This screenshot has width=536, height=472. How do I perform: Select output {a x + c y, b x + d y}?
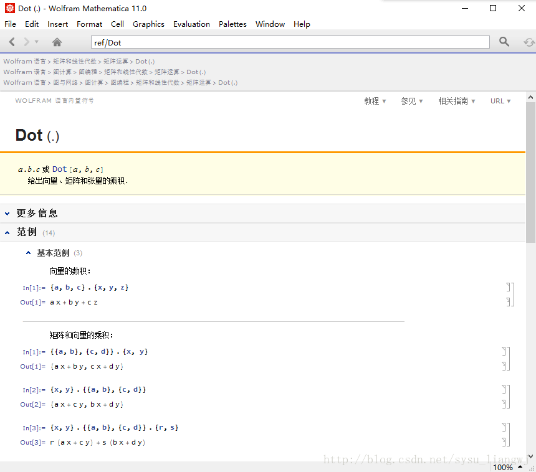pyautogui.click(x=87, y=404)
